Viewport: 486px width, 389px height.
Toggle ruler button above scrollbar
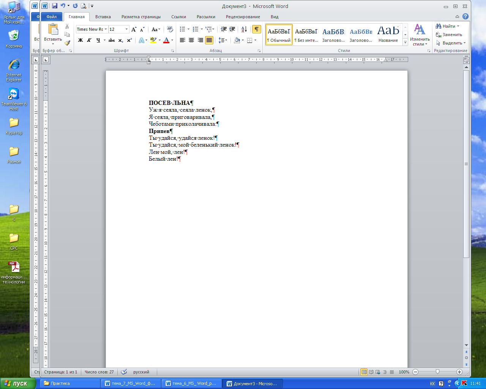tap(466, 60)
